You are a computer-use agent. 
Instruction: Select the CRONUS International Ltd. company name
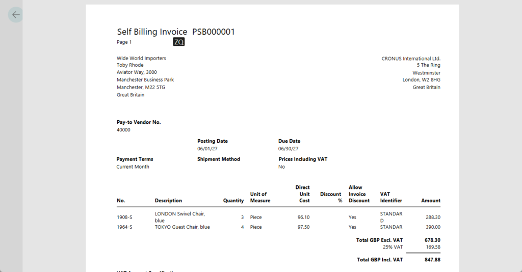(411, 59)
